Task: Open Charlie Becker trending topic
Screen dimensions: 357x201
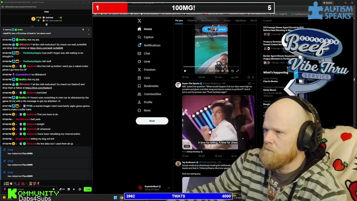Action: 271,81
